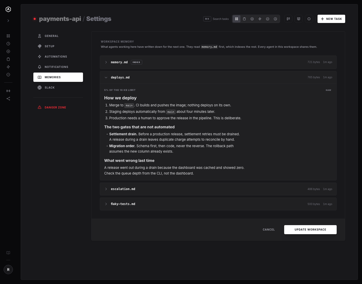The height and width of the screenshot is (284, 362).
Task: Click the "Settlement drain." bold text
Action: coord(123,134)
